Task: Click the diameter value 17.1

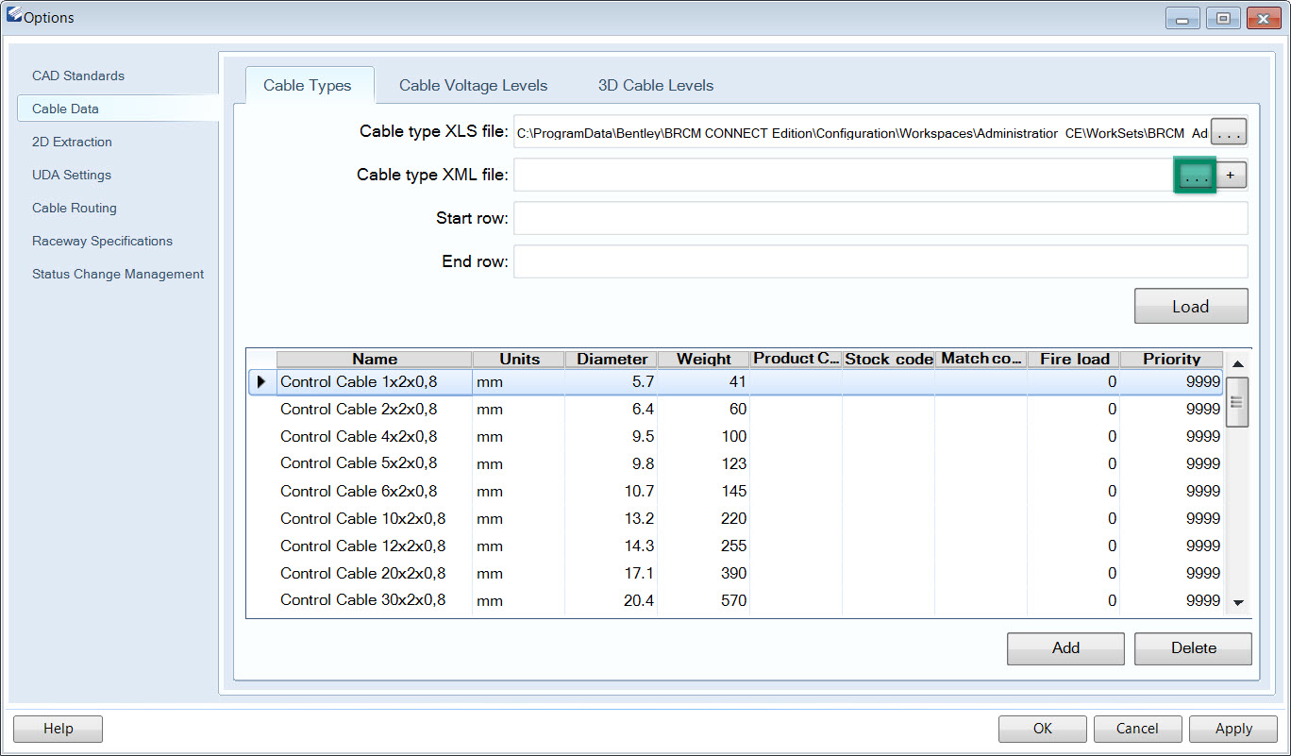Action: [639, 573]
